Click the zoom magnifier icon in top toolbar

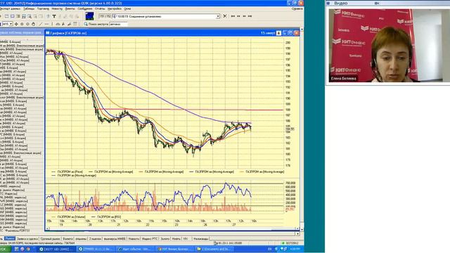pos(30,16)
